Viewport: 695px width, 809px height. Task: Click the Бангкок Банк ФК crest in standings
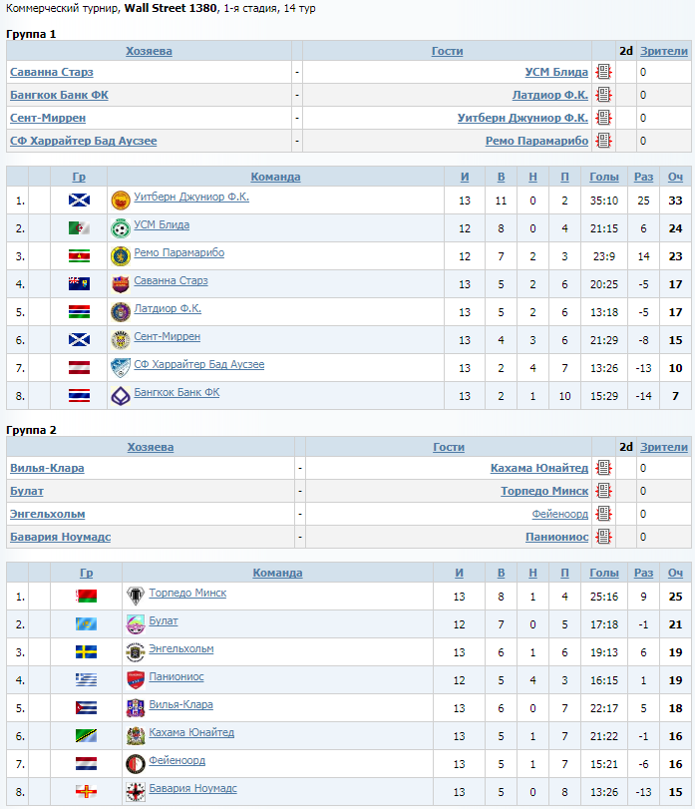[121, 396]
